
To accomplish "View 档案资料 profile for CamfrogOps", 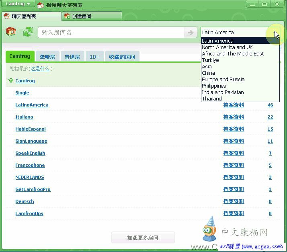I will pyautogui.click(x=234, y=213).
